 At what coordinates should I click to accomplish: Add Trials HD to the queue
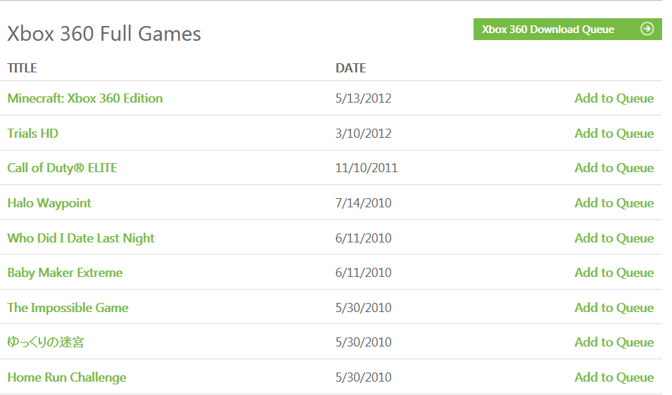pyautogui.click(x=614, y=134)
